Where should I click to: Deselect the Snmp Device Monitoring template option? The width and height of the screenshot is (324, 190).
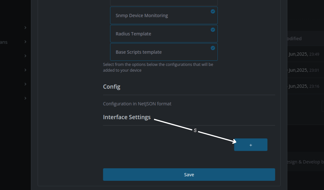tap(164, 16)
